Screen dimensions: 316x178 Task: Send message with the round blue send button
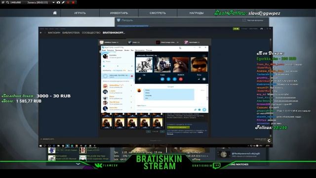[x=204, y=110]
